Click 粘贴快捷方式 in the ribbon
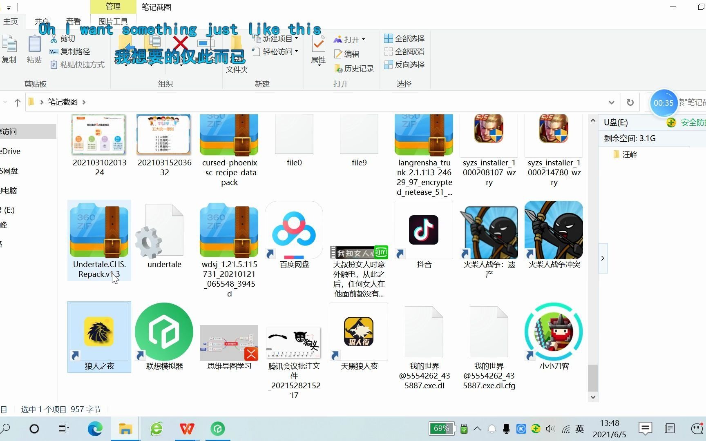 point(77,65)
